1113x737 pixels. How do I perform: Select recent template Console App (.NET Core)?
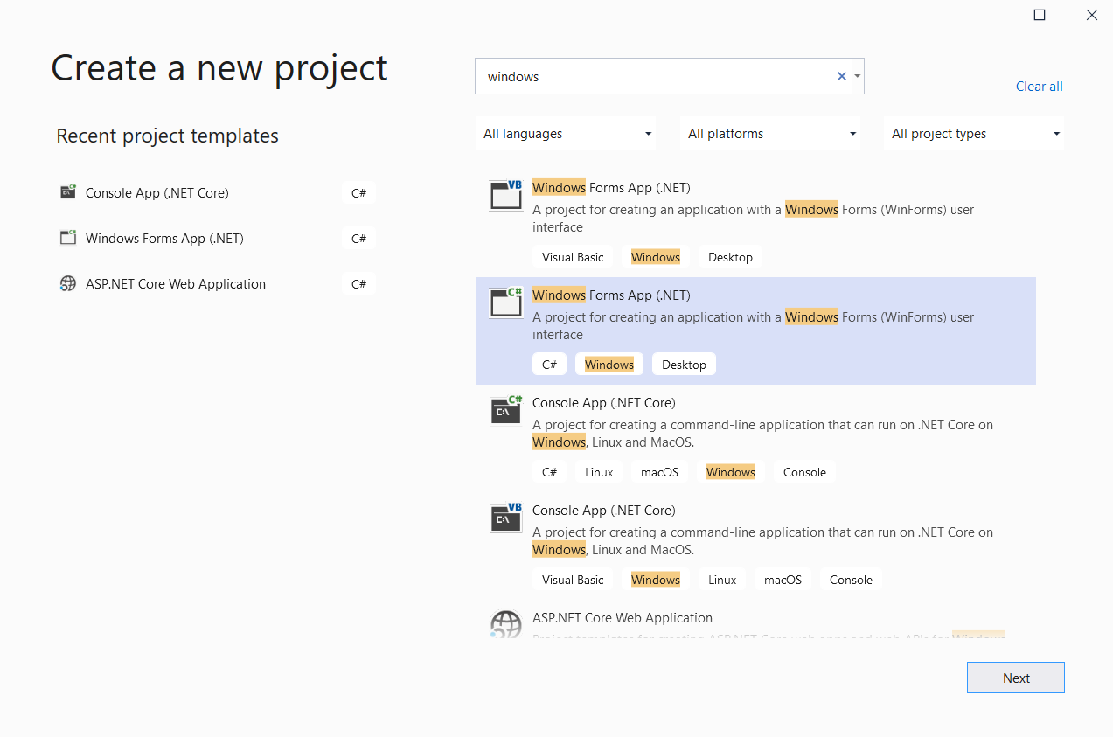pyautogui.click(x=157, y=192)
